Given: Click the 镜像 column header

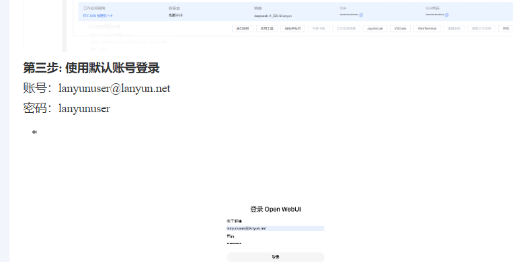Looking at the screenshot, I should click(258, 8).
